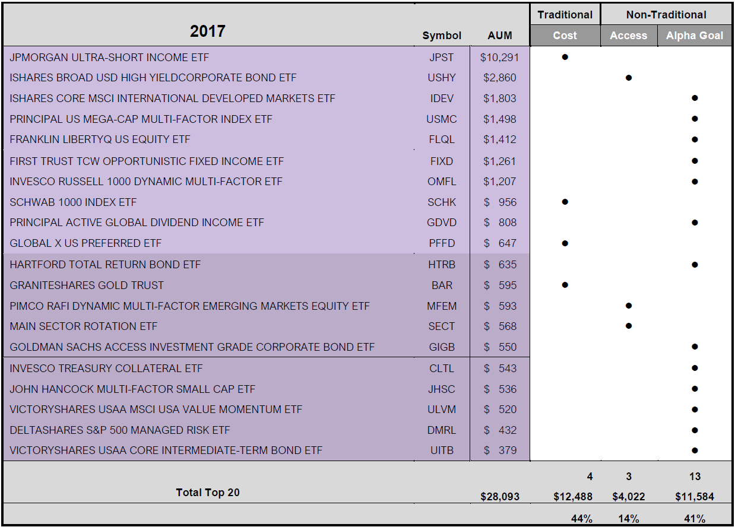Select the HTRB symbol cell
The height and width of the screenshot is (527, 735).
pos(442,265)
